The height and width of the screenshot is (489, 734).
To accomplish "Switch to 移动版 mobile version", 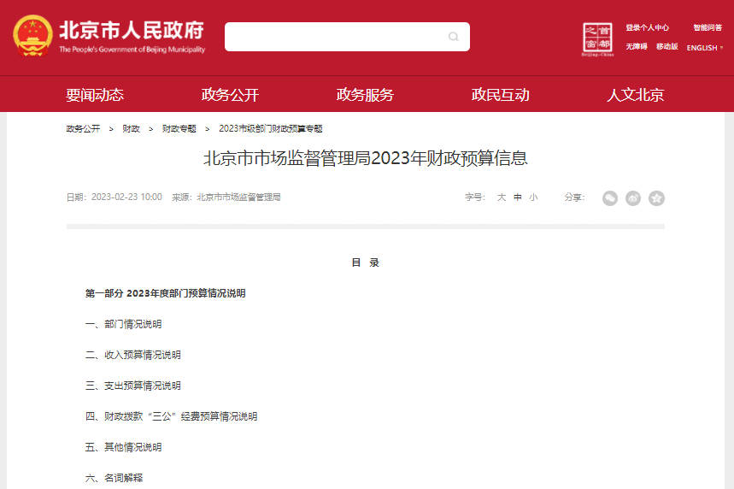I will click(666, 47).
